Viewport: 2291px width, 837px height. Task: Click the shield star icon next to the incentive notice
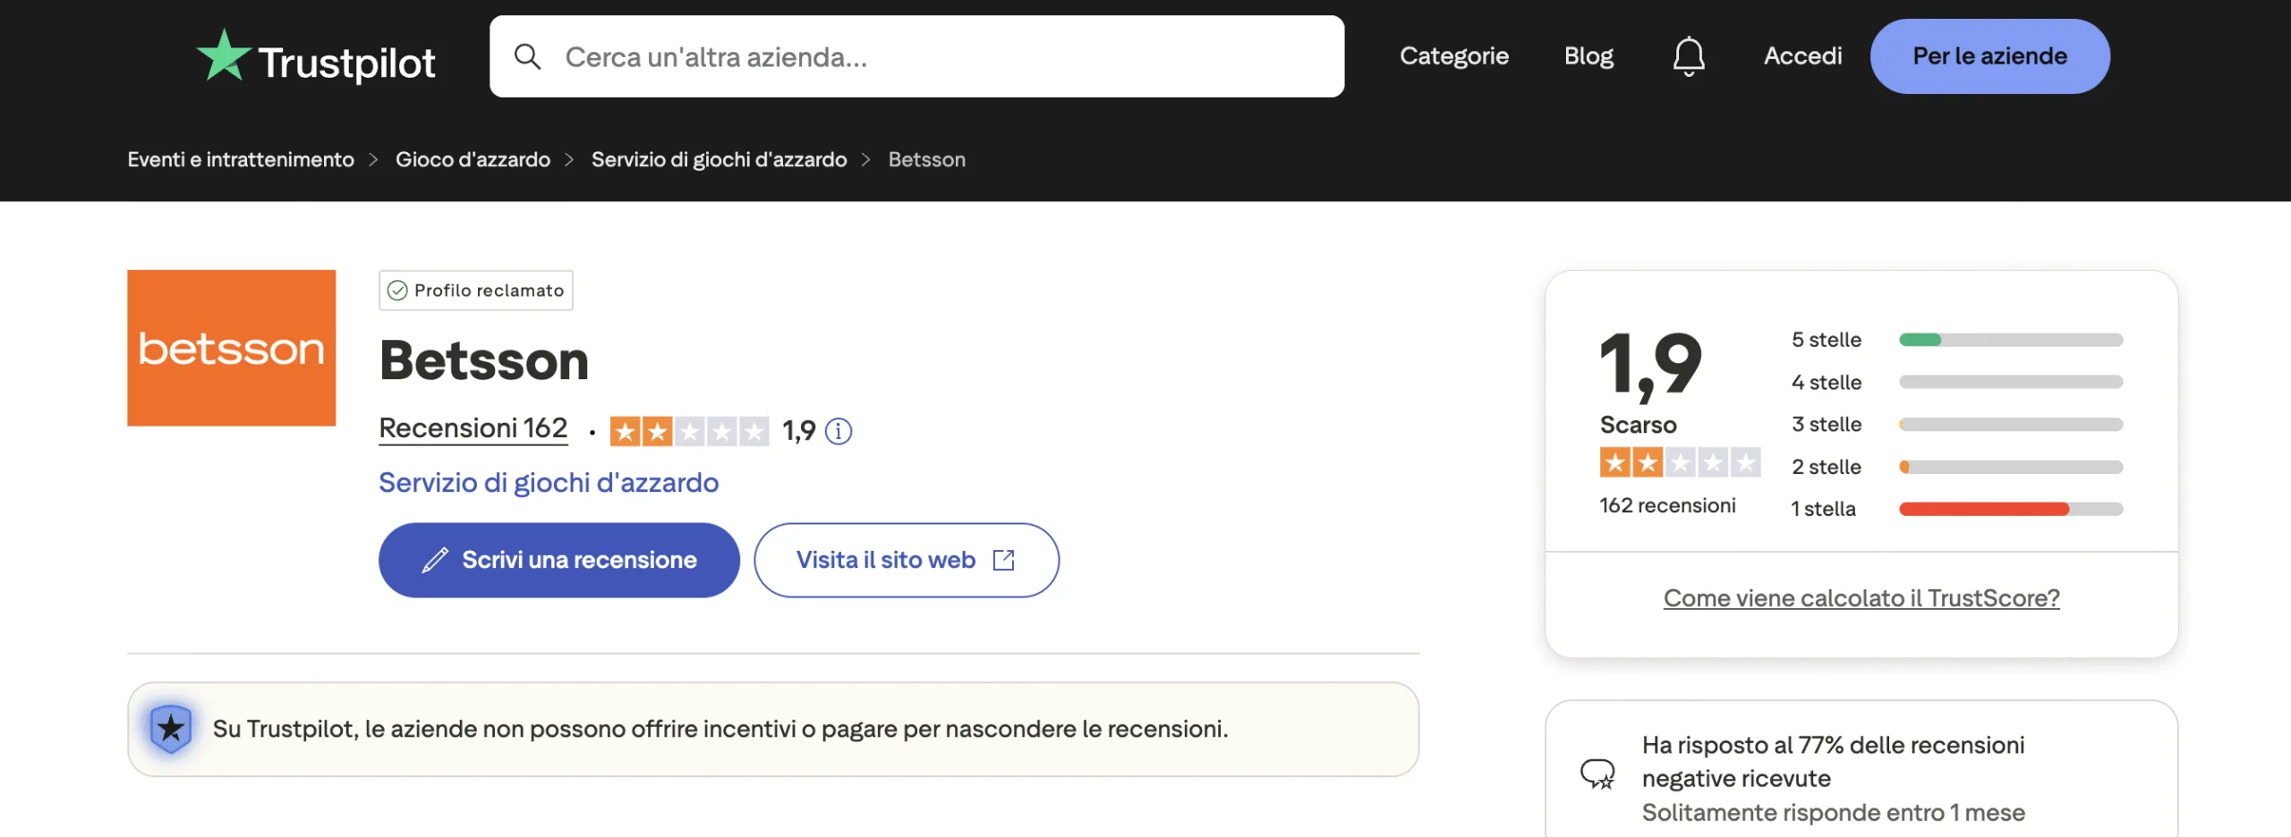click(173, 729)
